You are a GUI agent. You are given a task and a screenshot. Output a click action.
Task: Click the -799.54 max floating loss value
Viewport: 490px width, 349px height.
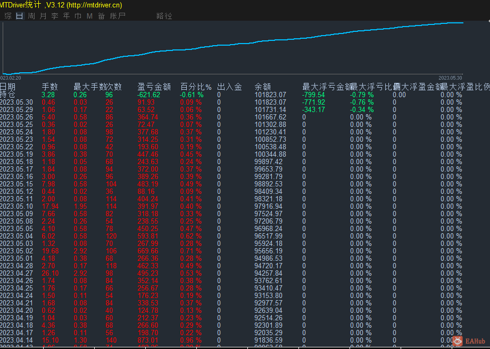click(313, 95)
